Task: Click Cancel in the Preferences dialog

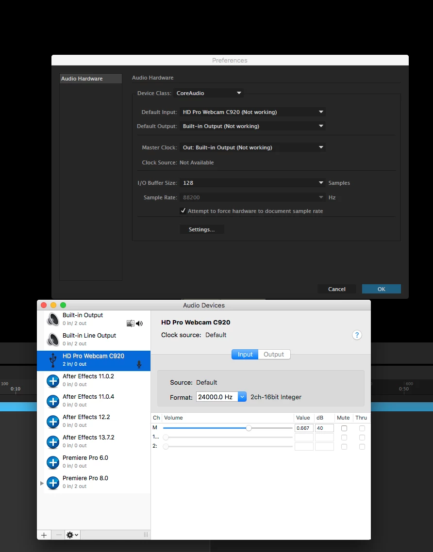Action: (x=337, y=289)
